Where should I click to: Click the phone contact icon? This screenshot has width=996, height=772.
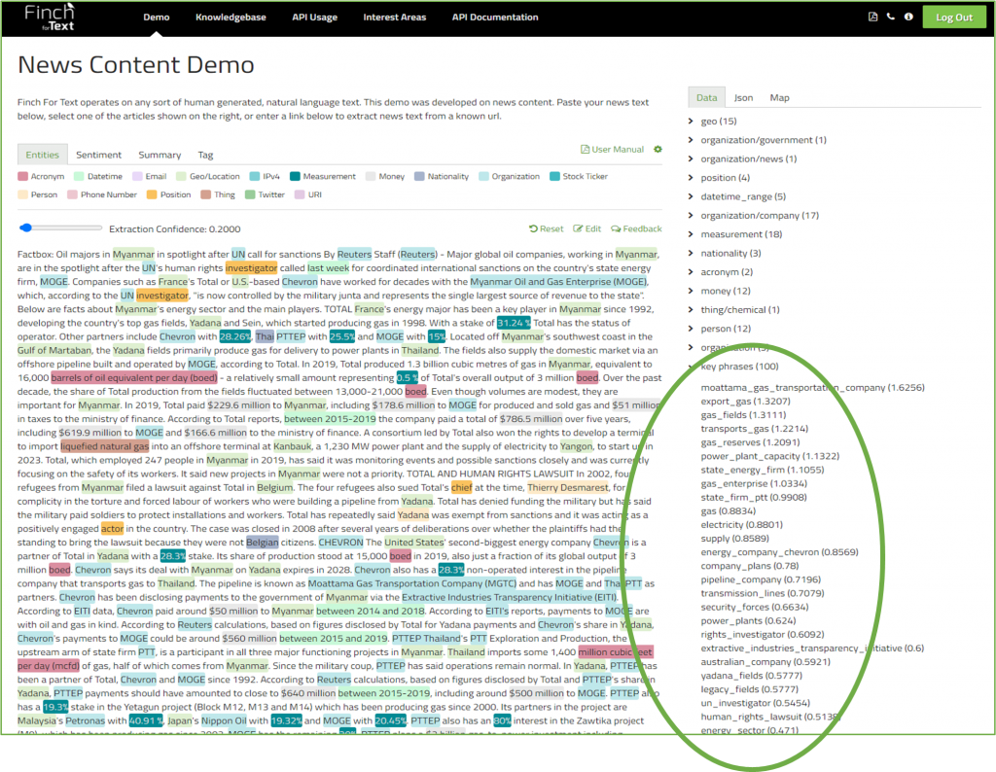[890, 18]
